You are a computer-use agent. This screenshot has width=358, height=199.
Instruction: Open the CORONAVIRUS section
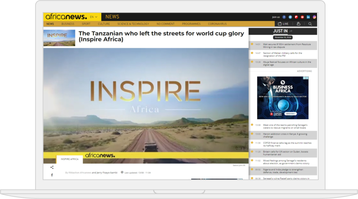coord(217,24)
